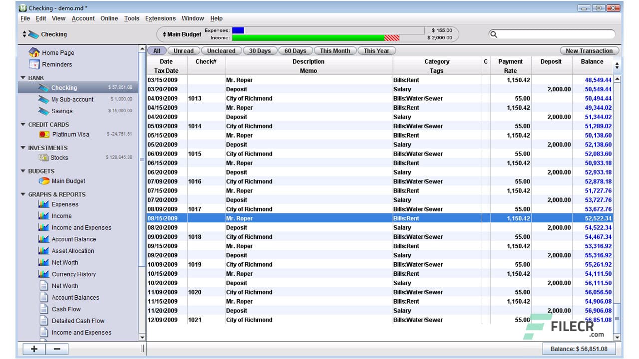Collapse the BANK section triangle

[x=23, y=78]
